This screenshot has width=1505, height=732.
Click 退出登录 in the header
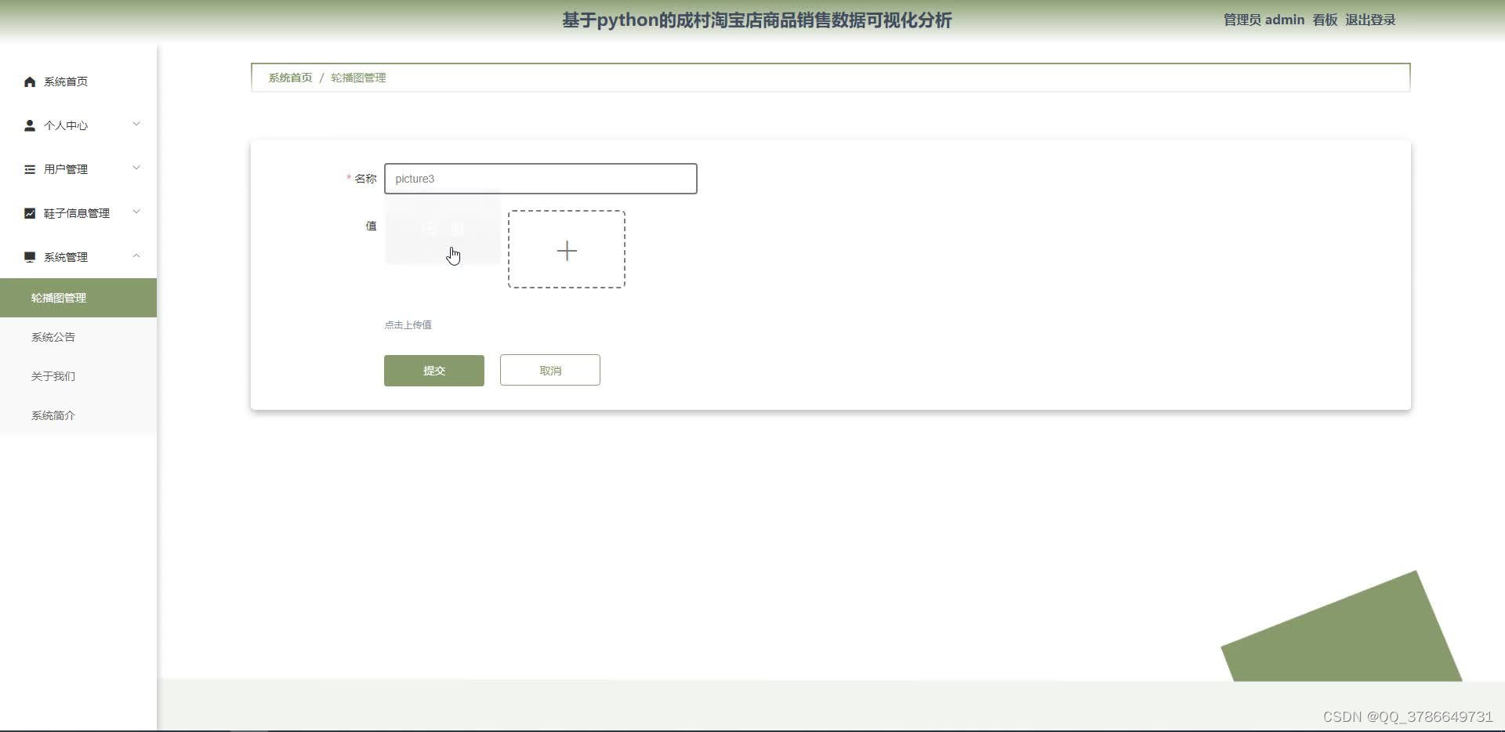point(1370,20)
